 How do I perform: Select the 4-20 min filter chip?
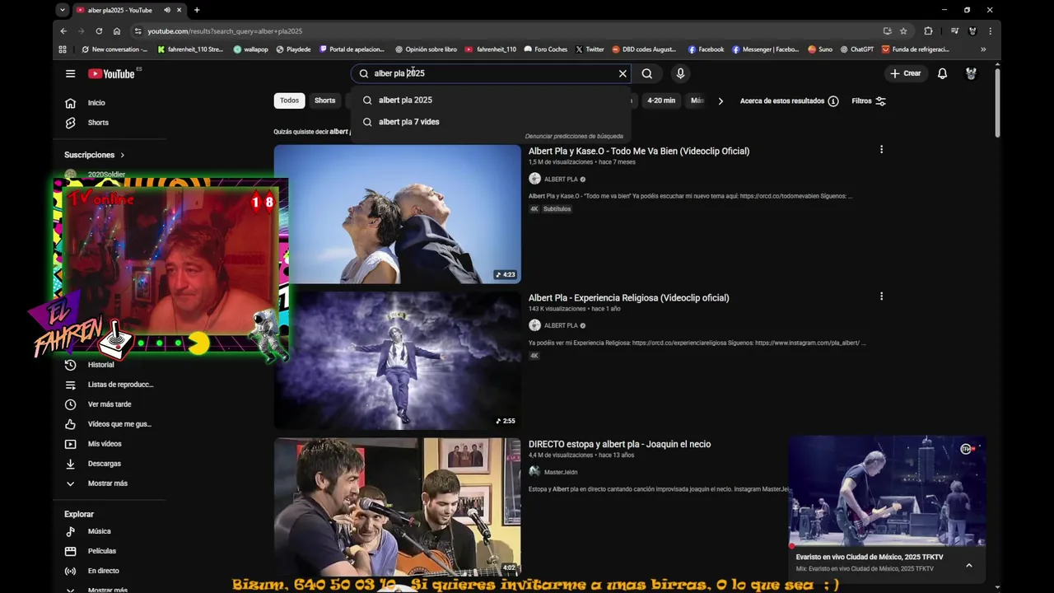(x=661, y=100)
